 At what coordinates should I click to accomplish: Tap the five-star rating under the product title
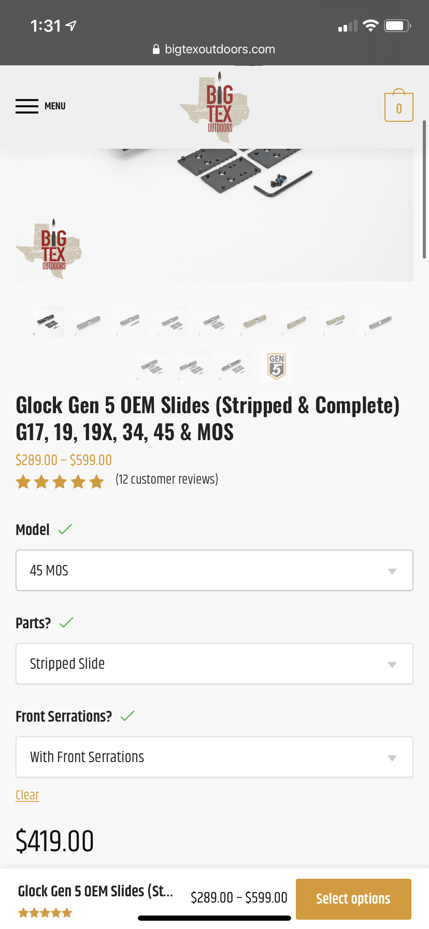[60, 482]
